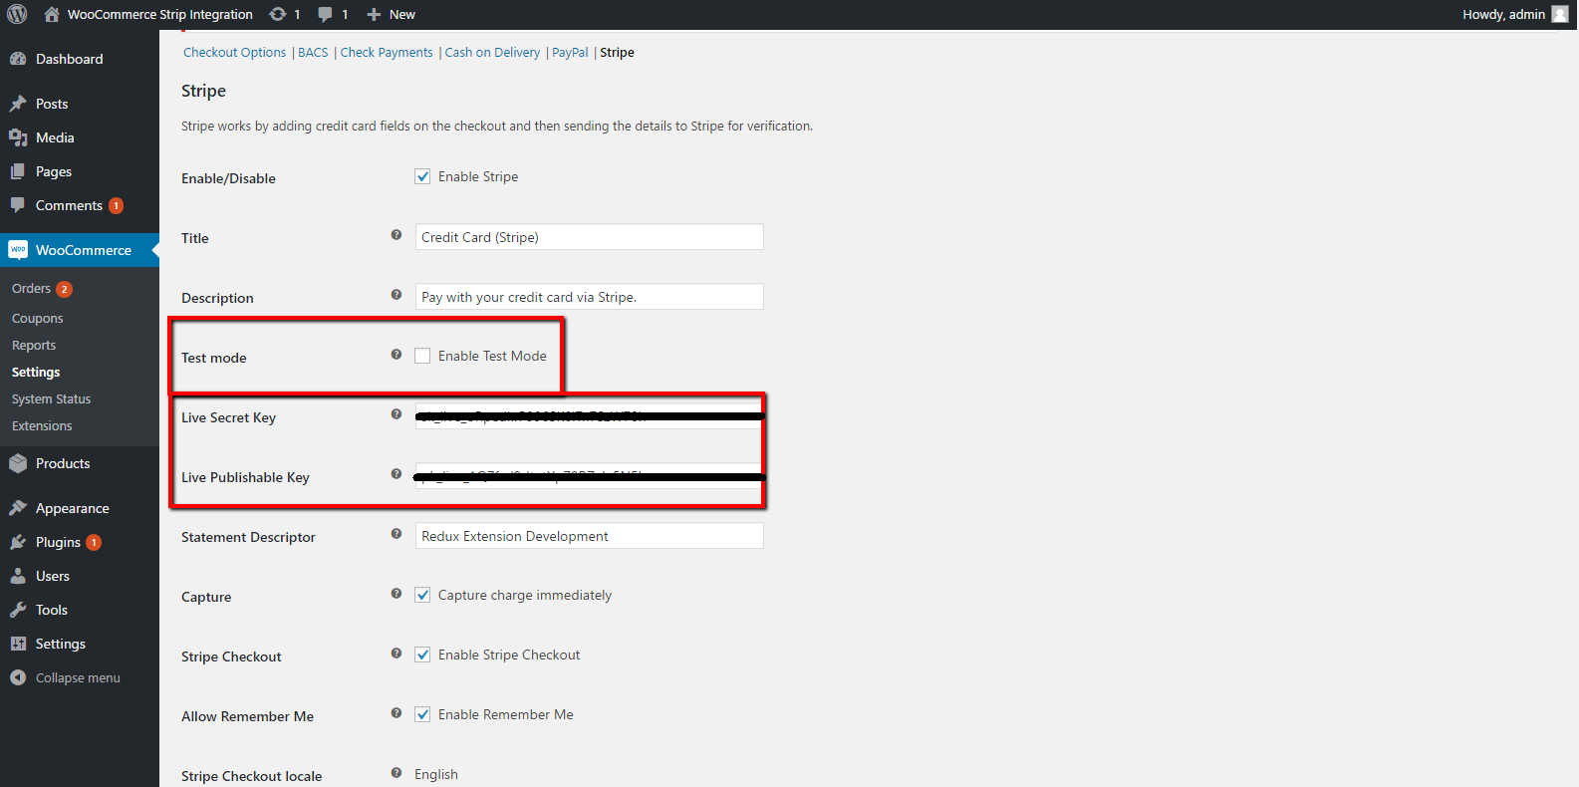Click help tip icon beside Live Publishable Key
Screen dimensions: 1579x787
point(396,474)
